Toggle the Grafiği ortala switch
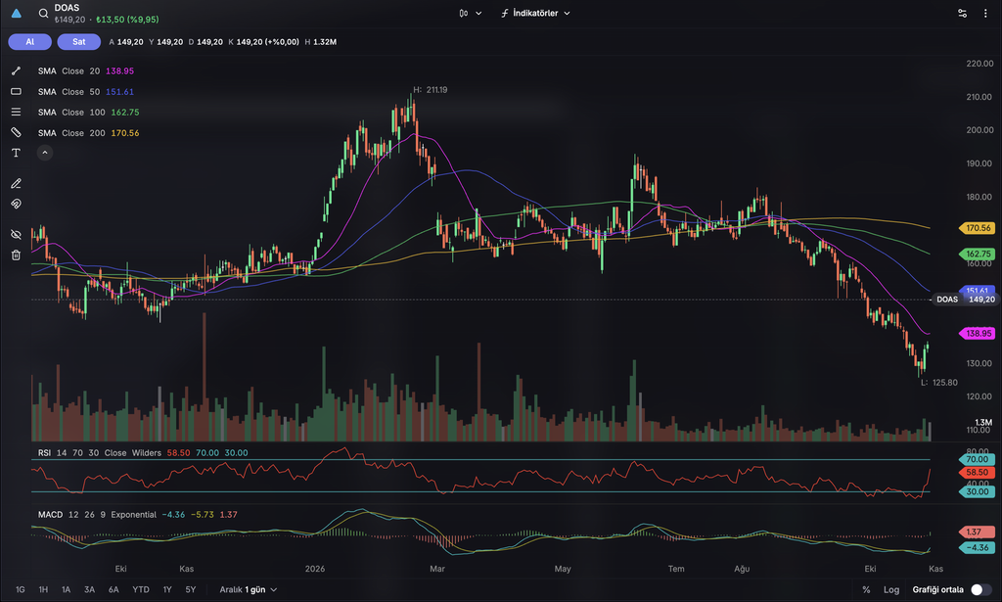 [x=980, y=590]
